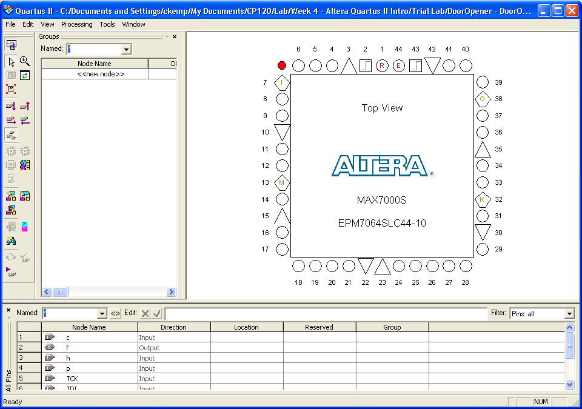The image size is (582, 409).
Task: Select the arrow pointer selection tool
Action: 11,61
